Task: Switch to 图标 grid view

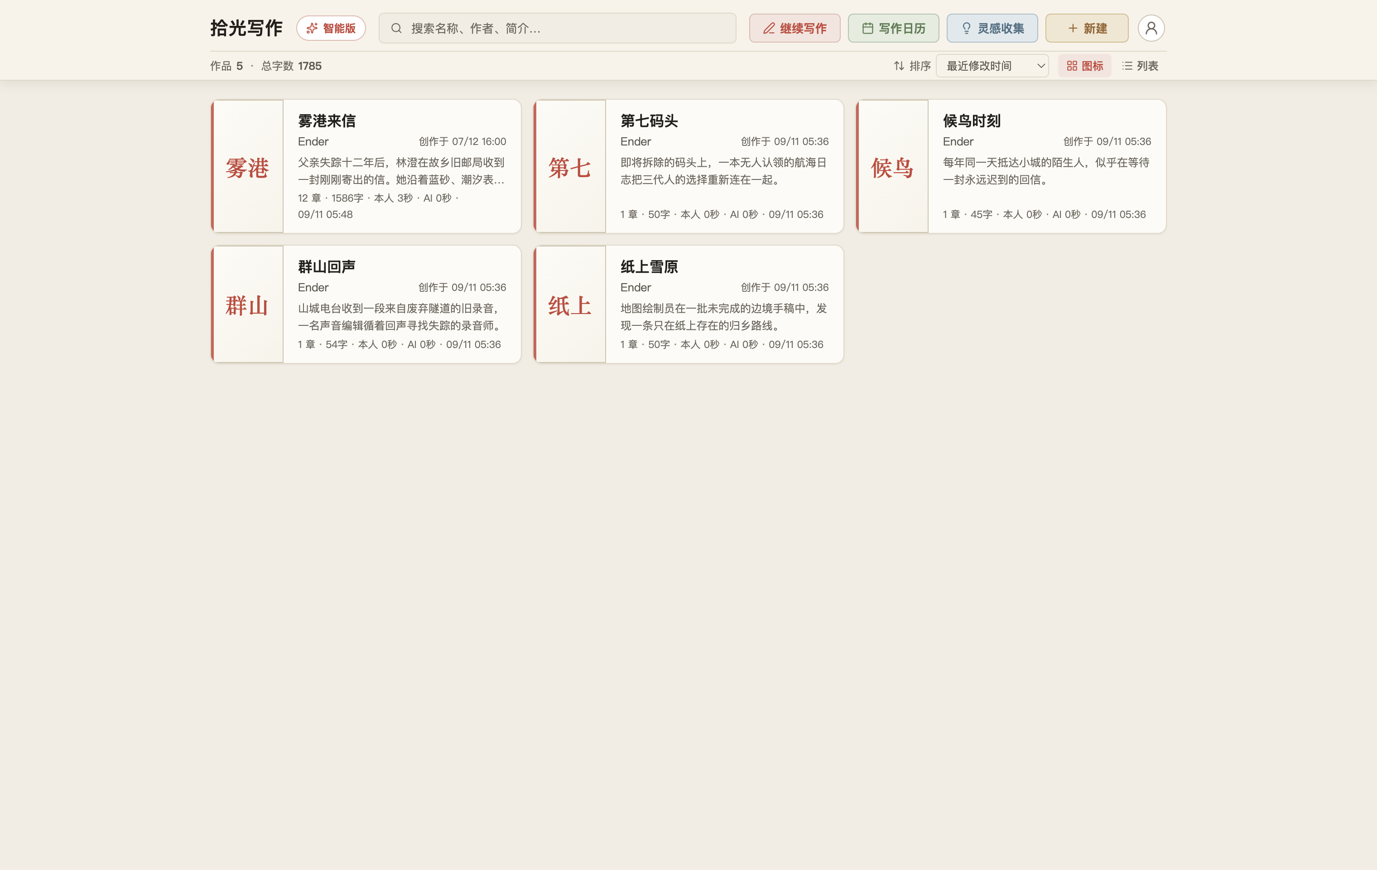Action: click(x=1084, y=66)
